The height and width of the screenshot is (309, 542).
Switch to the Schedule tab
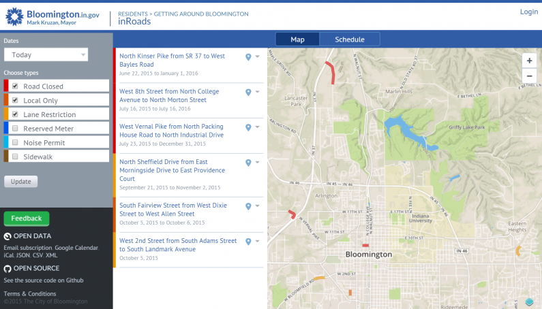pos(349,39)
